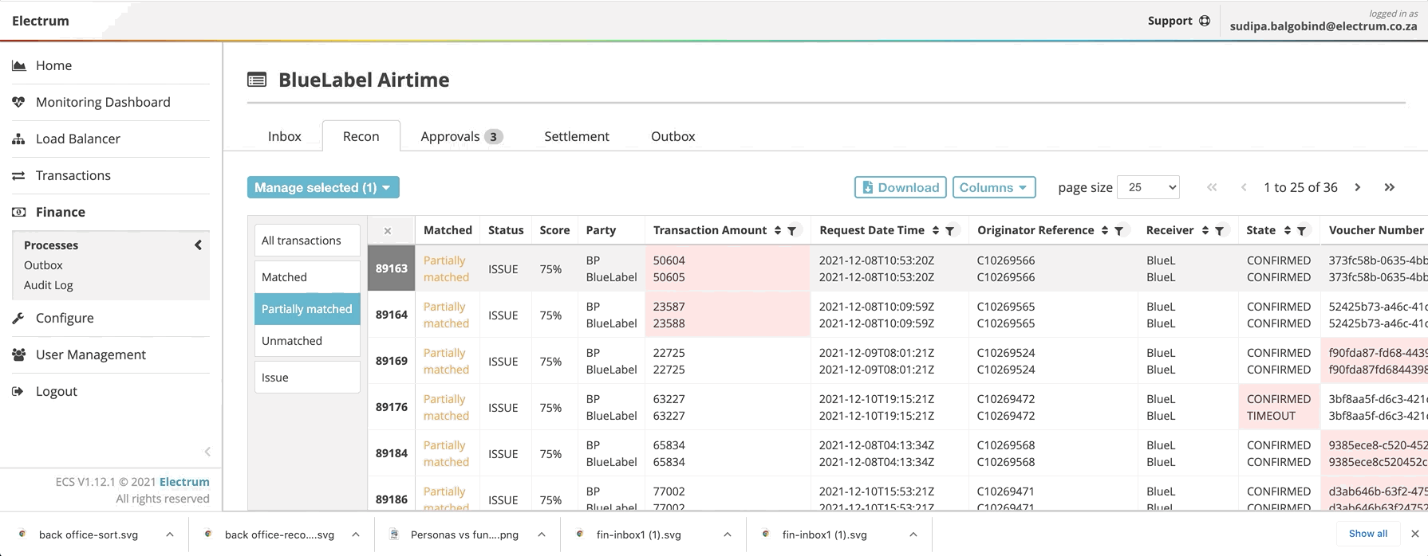Go to the next results page

click(1358, 187)
